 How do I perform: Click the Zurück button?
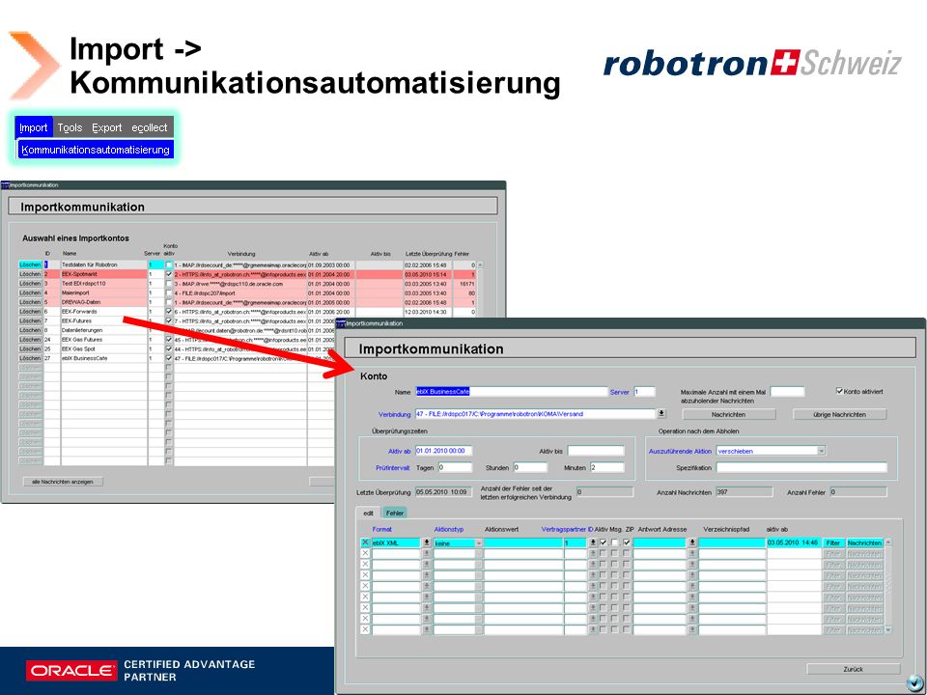(853, 669)
